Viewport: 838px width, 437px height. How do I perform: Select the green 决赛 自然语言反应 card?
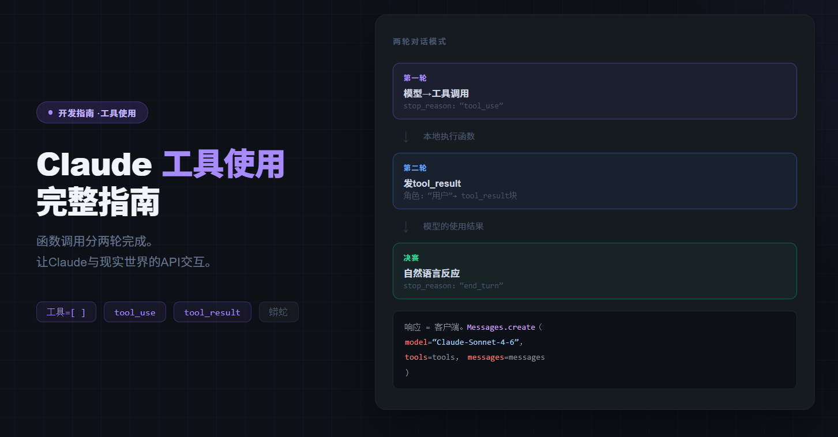pyautogui.click(x=595, y=271)
